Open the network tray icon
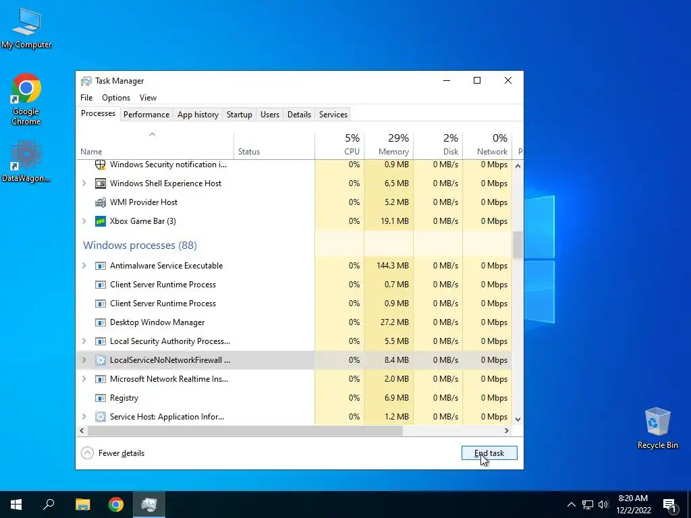This screenshot has width=691, height=518. tap(588, 505)
